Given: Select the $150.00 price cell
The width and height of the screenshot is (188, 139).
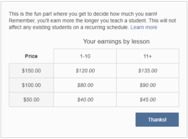Looking at the screenshot, I should pos(31,71).
